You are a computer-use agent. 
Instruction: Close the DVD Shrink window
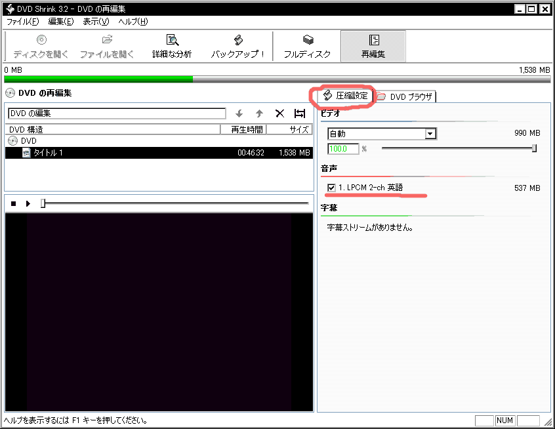(x=545, y=9)
